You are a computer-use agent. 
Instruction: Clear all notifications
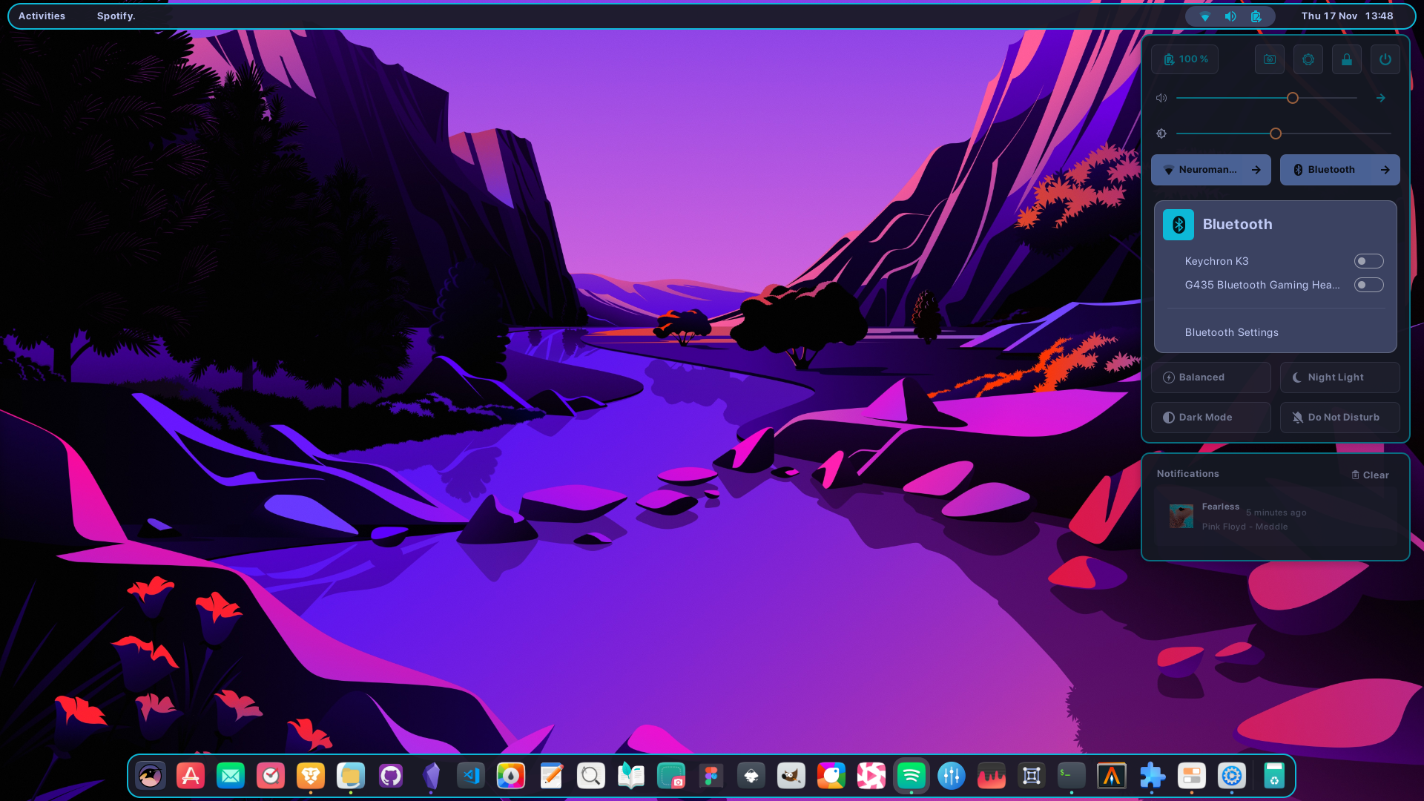pyautogui.click(x=1370, y=475)
